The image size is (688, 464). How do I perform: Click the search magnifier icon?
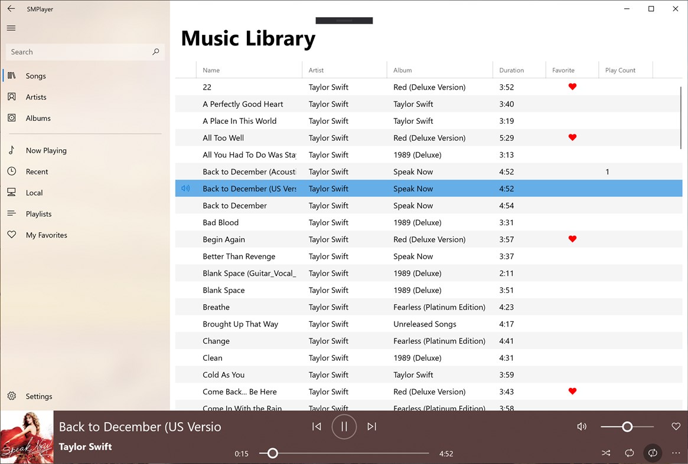pyautogui.click(x=155, y=52)
